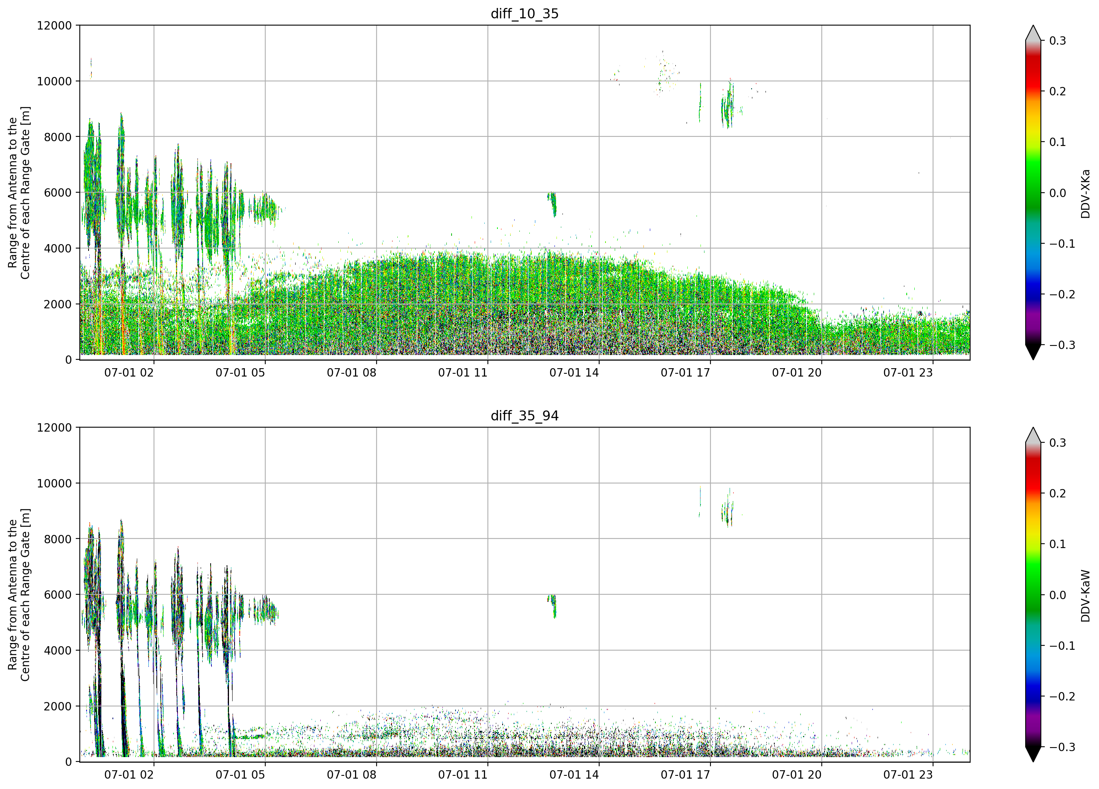Viewport: 1099px width, 789px height.
Task: Click the 4000 tick on diff_35_94 y-axis
Action: pyautogui.click(x=58, y=651)
